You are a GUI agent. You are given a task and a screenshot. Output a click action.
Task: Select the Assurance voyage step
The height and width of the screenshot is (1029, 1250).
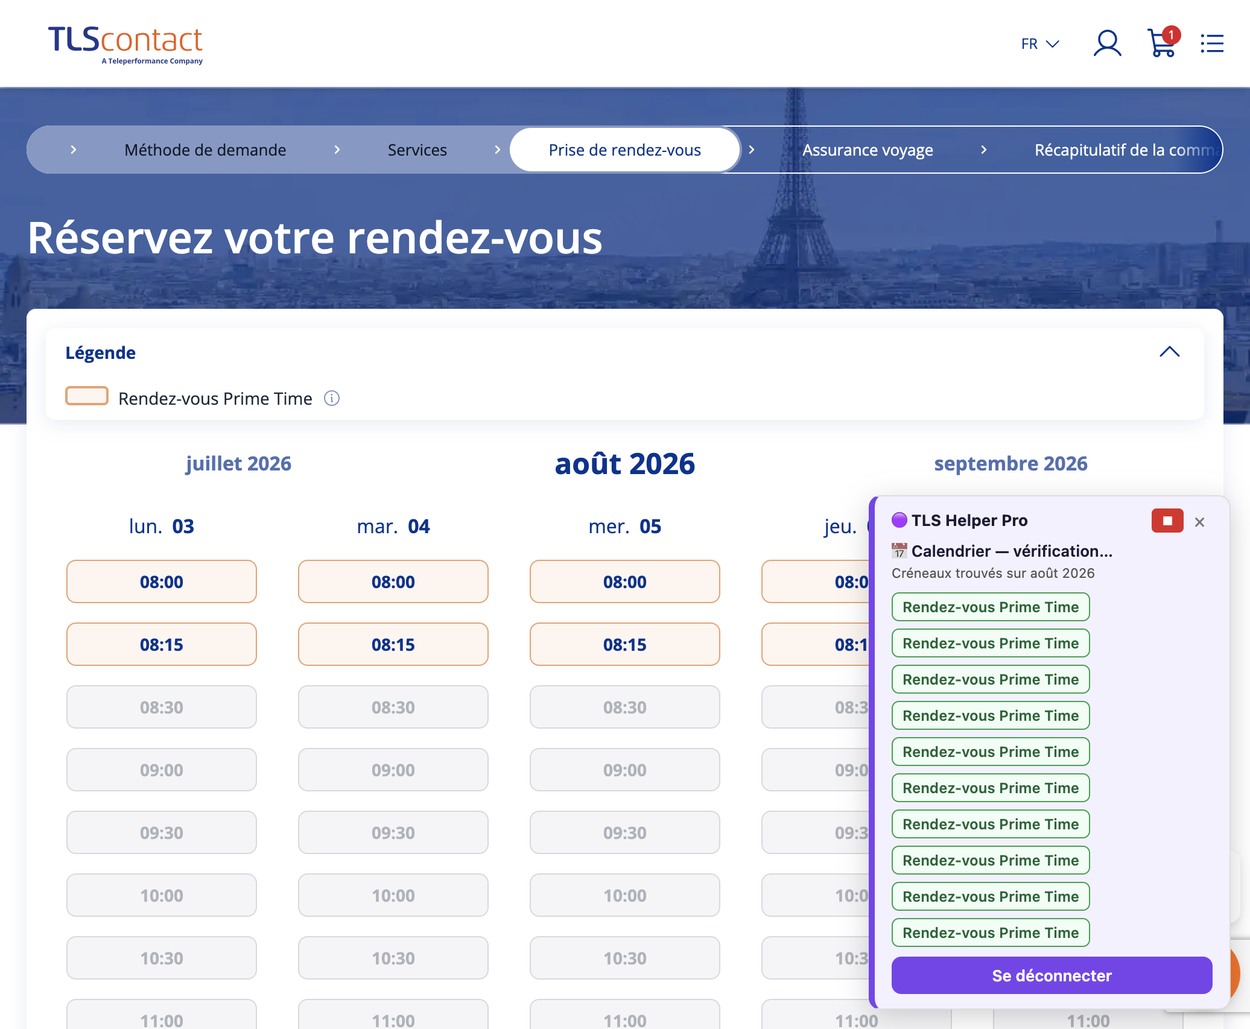tap(868, 150)
